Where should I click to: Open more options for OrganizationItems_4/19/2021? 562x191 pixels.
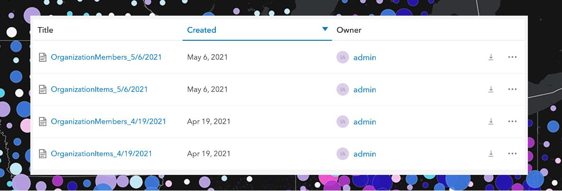coord(512,154)
